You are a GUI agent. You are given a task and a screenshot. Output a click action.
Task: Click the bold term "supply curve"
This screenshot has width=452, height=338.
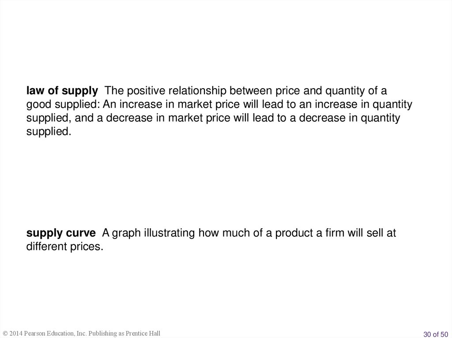pos(61,233)
